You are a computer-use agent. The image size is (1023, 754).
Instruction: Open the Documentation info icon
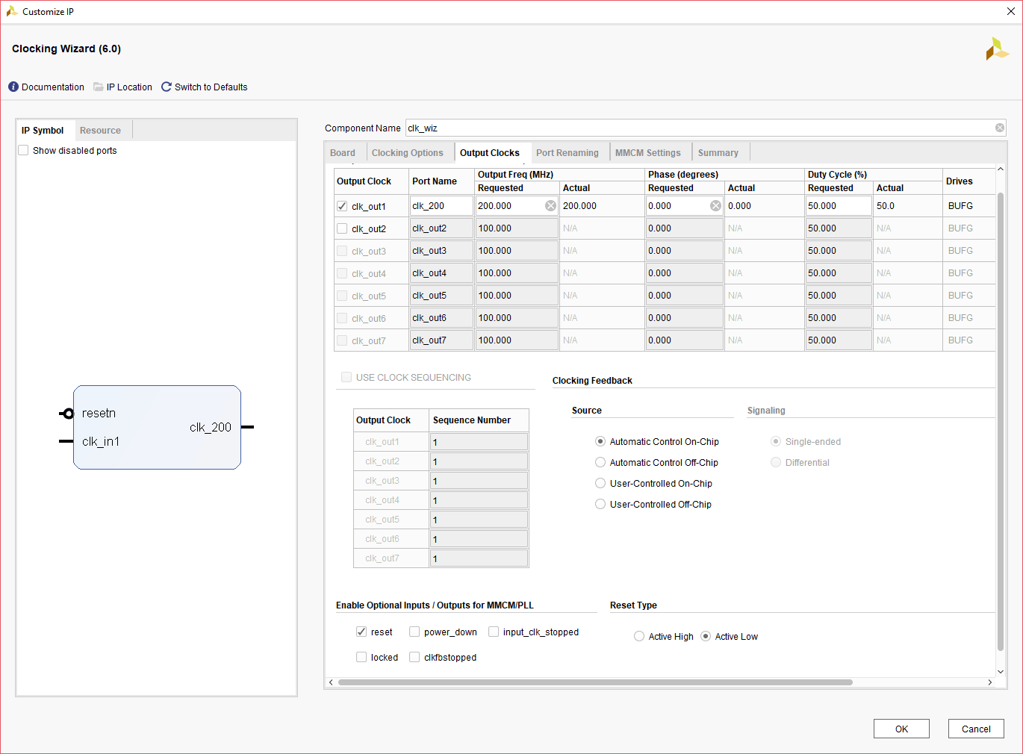(x=13, y=87)
